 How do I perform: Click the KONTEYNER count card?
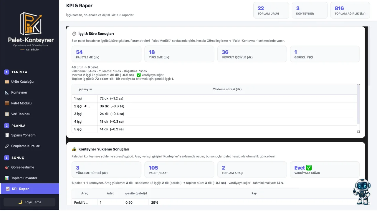pyautogui.click(x=310, y=10)
